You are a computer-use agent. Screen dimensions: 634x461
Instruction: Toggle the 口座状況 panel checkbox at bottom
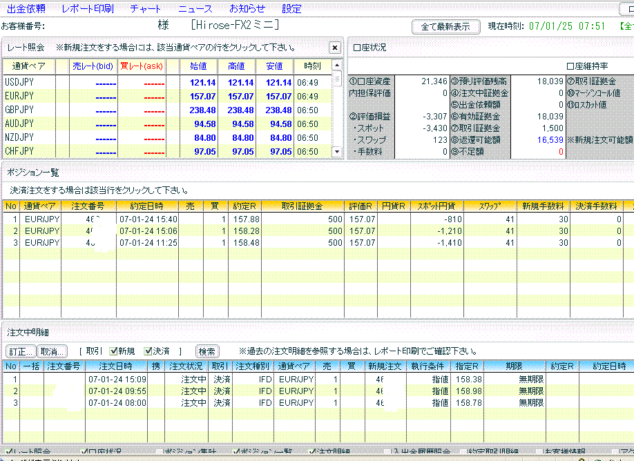pos(84,451)
